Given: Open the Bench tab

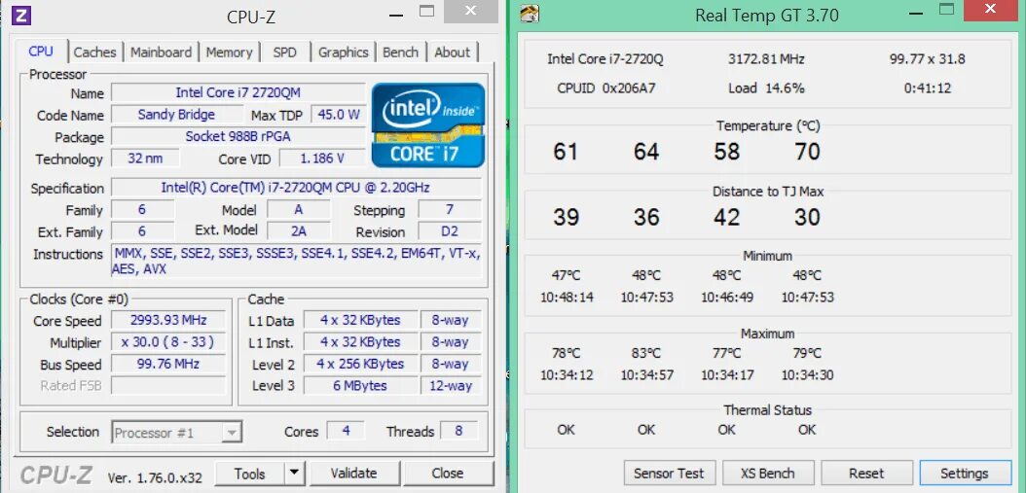Looking at the screenshot, I should tap(400, 53).
